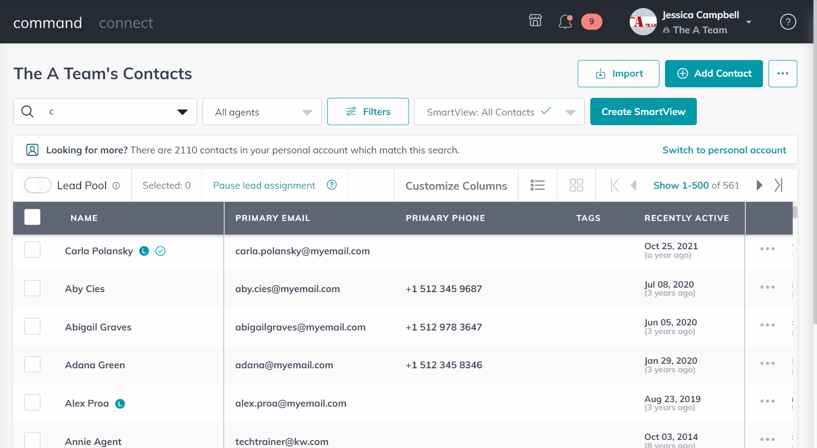Click the contact card icon in banner
This screenshot has width=817, height=448.
coord(32,150)
